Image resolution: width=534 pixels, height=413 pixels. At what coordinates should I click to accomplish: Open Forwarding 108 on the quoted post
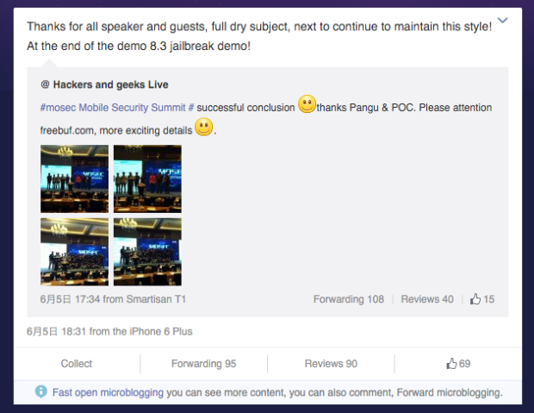(x=349, y=299)
